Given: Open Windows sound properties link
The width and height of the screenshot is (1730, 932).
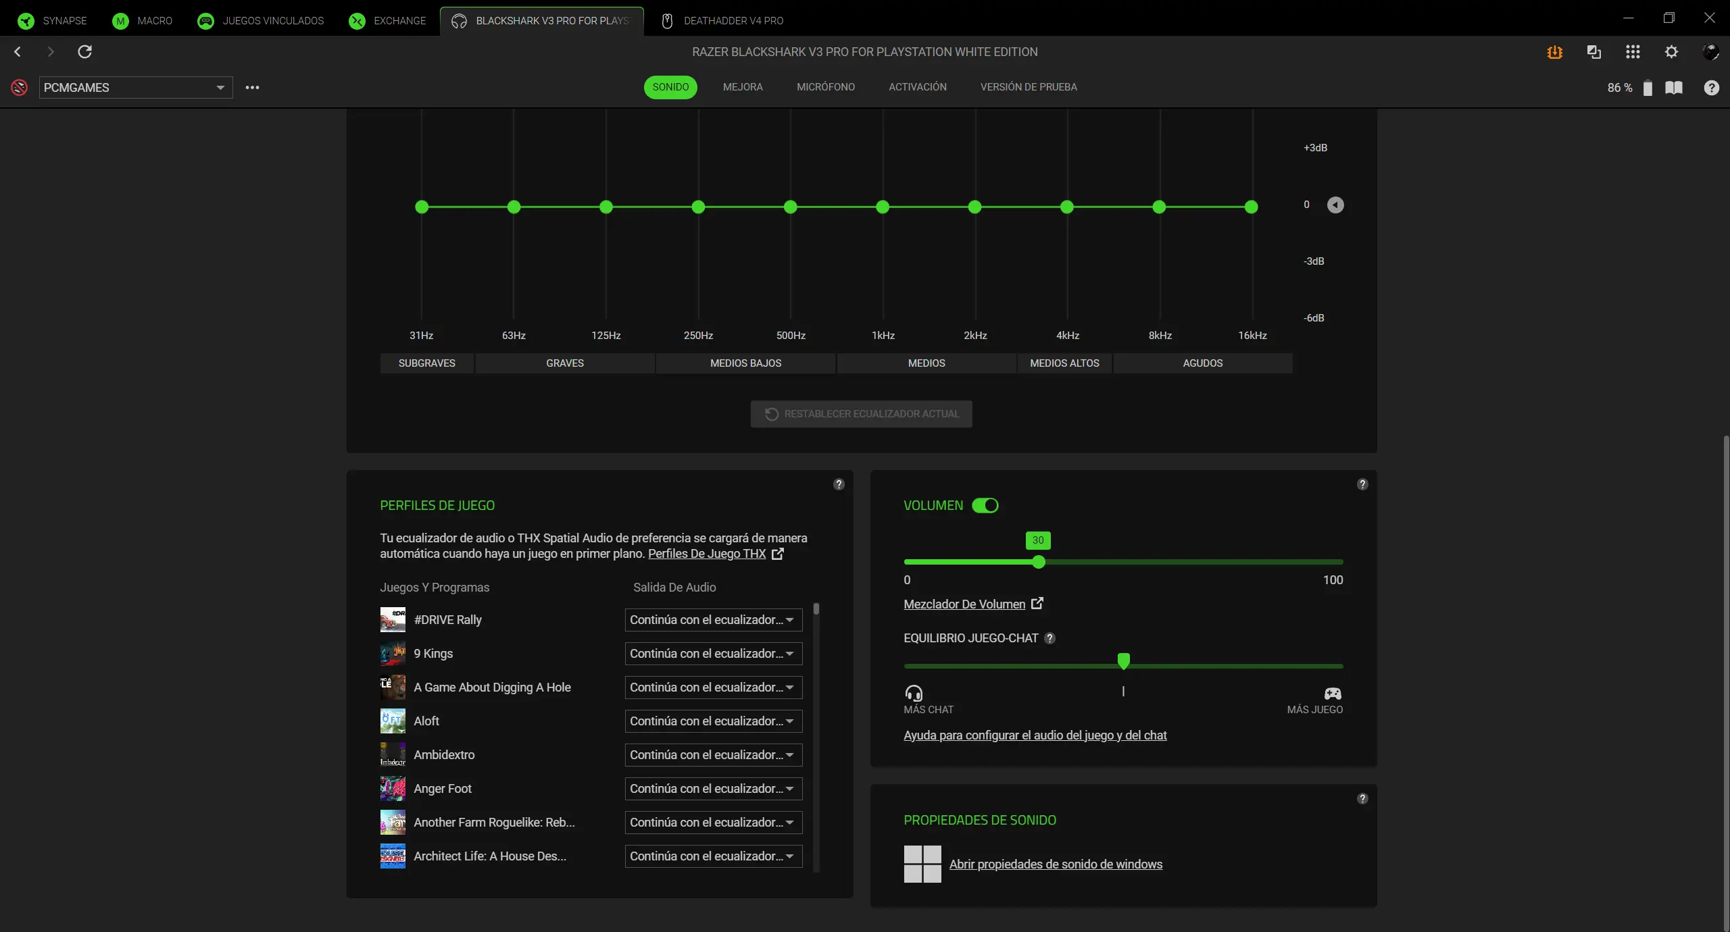Looking at the screenshot, I should coord(1056,864).
